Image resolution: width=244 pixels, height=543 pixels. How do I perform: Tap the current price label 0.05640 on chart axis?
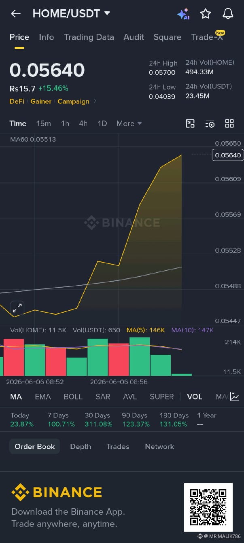coord(227,155)
